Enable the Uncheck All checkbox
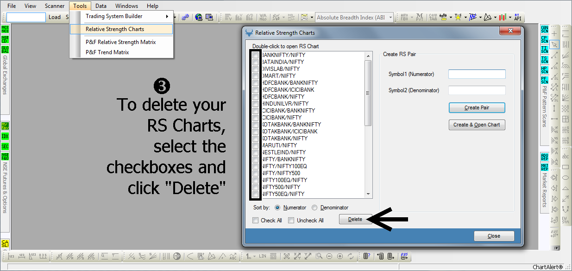The width and height of the screenshot is (572, 271). [x=291, y=221]
